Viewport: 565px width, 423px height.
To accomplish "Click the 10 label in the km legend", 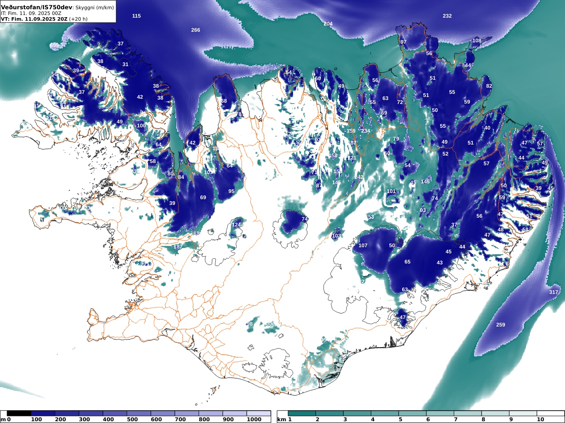I will click(541, 419).
